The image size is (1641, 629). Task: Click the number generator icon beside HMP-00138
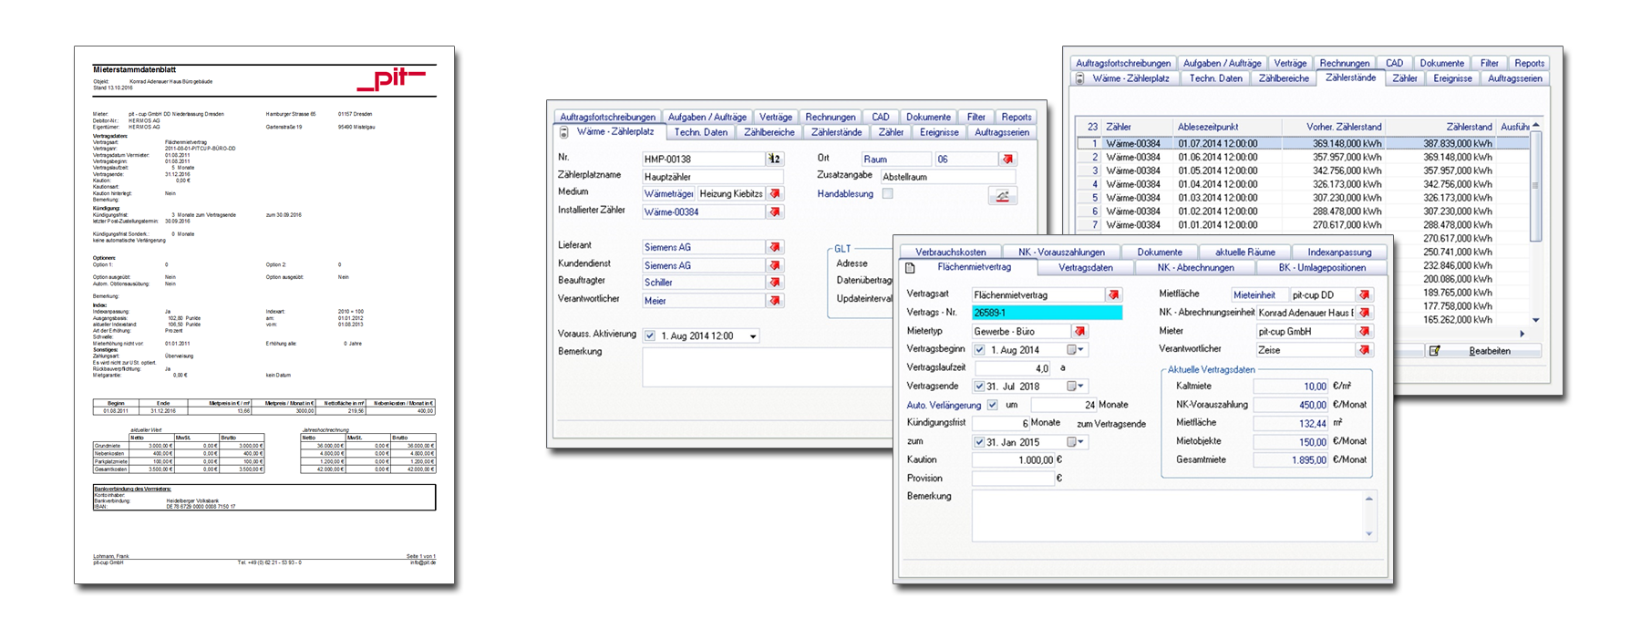click(774, 159)
